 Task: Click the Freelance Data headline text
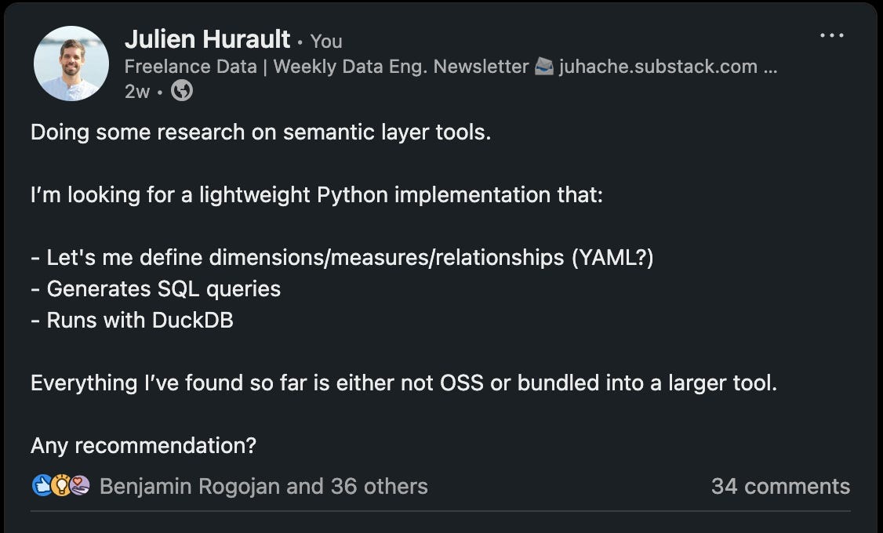tap(191, 67)
